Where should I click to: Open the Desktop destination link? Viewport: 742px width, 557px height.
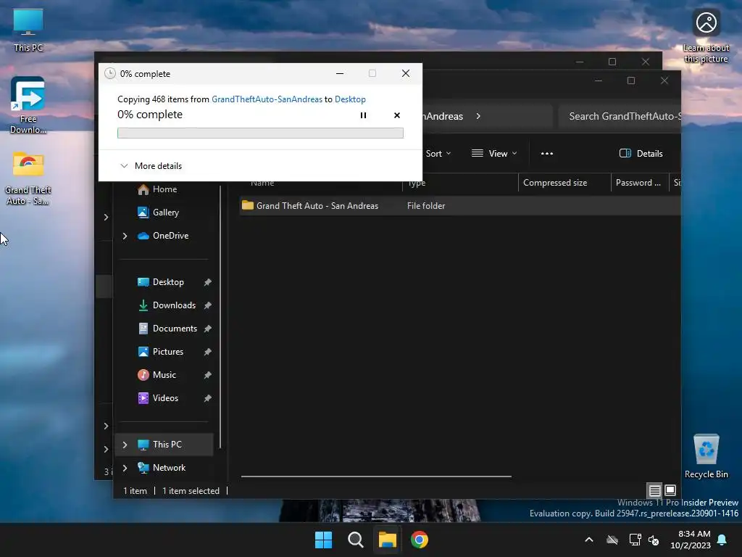350,99
